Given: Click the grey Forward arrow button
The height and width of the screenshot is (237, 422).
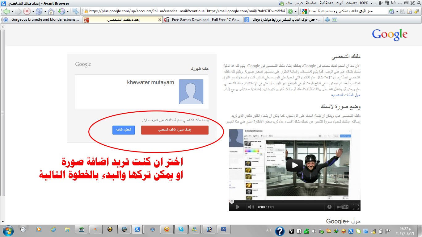Looking at the screenshot, I should point(18,11).
